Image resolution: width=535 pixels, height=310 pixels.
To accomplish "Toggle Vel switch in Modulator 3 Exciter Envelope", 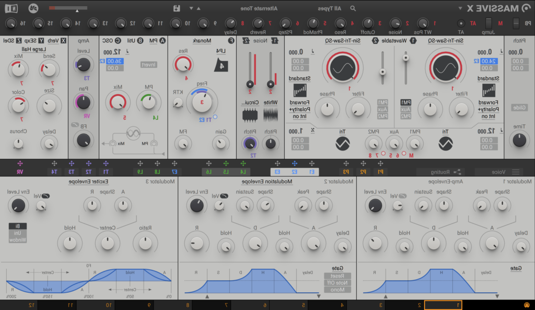I will click(45, 196).
